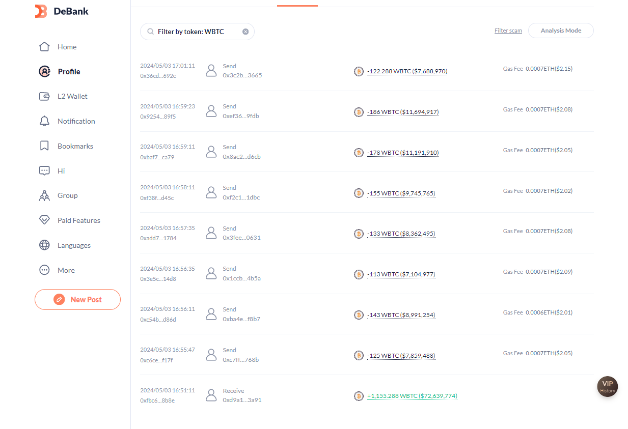
Task: Click the avatar icon for 0xf2c1...1dbc
Action: pos(211,192)
